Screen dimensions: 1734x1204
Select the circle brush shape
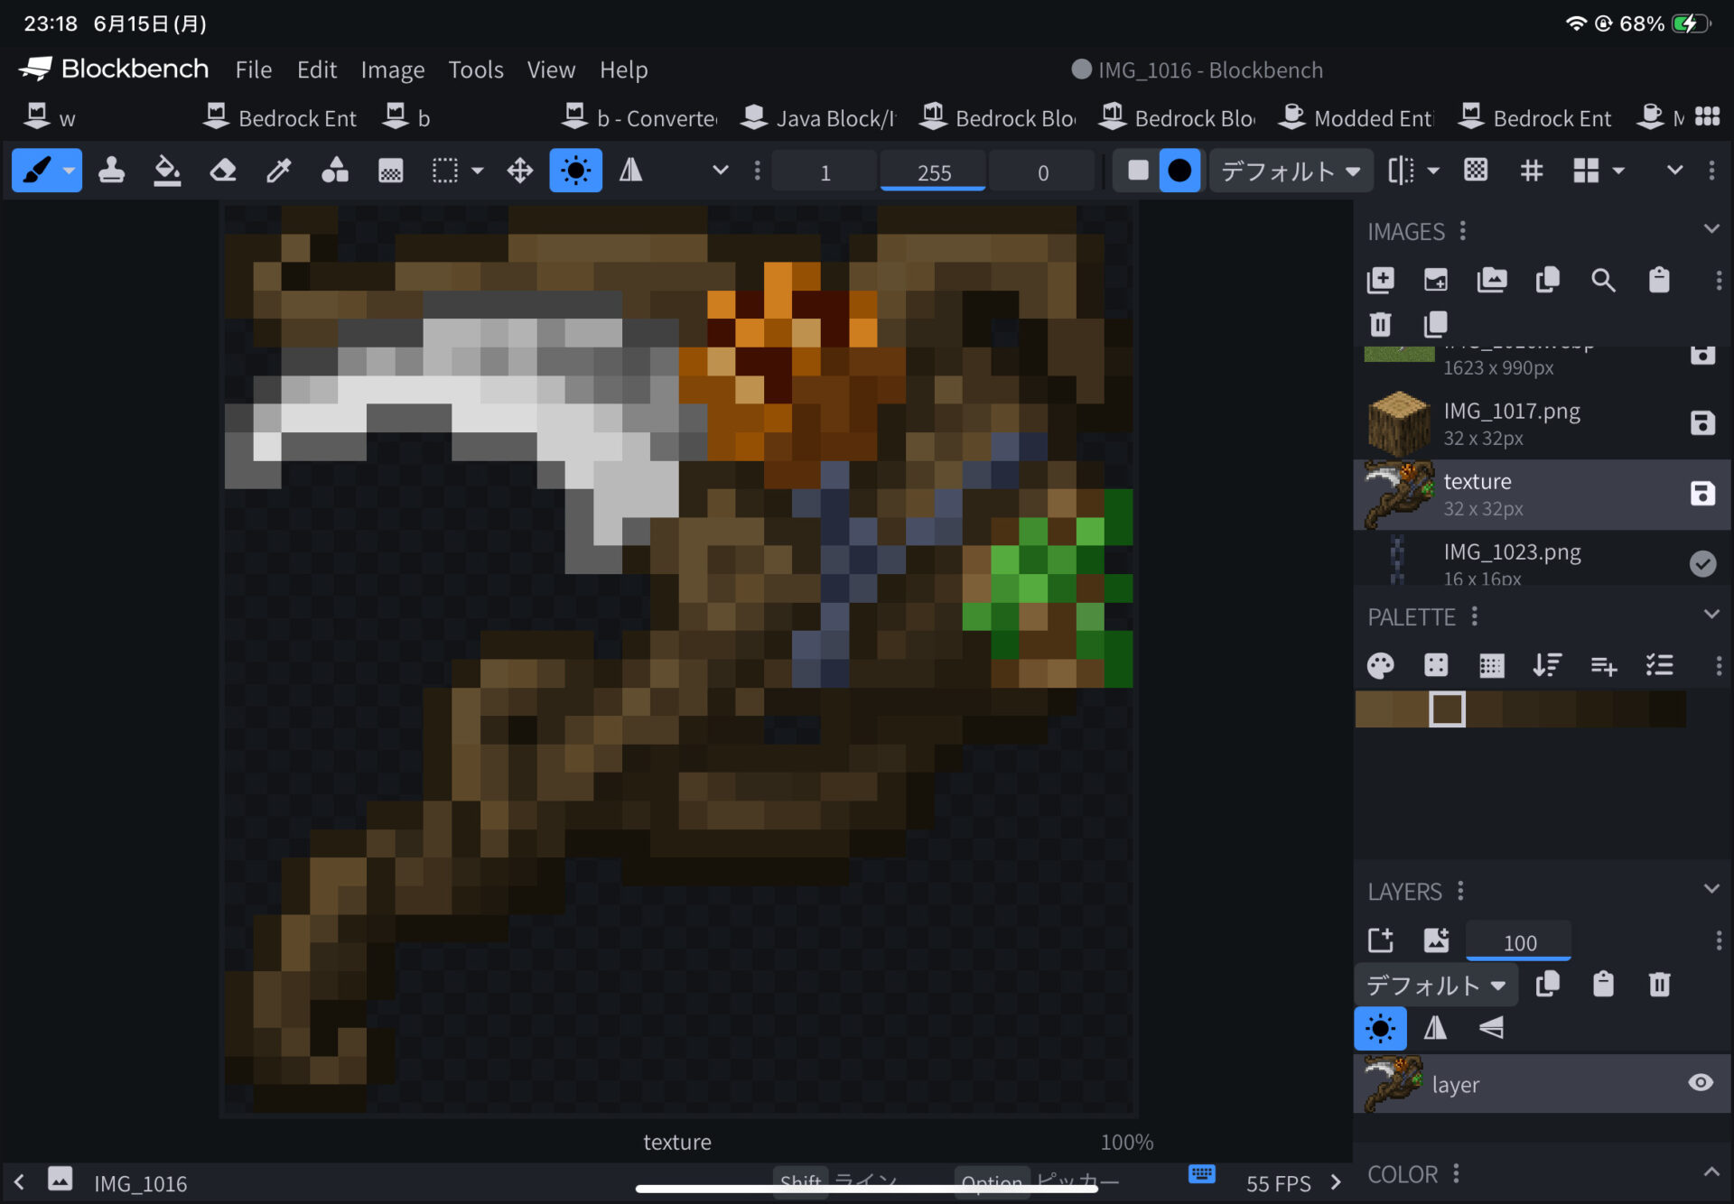click(1179, 171)
